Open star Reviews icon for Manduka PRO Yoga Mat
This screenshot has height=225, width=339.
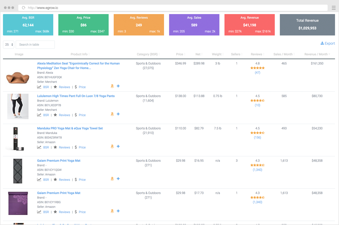click(56, 147)
